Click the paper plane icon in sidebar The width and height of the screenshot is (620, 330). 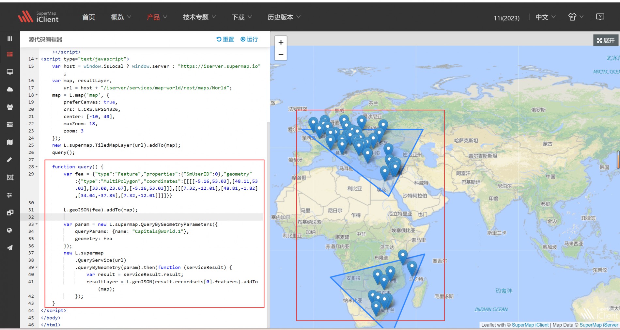[10, 248]
